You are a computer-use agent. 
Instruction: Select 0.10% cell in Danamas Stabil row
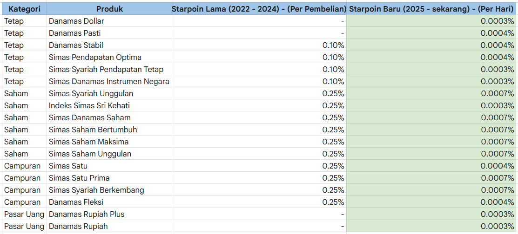click(259, 45)
